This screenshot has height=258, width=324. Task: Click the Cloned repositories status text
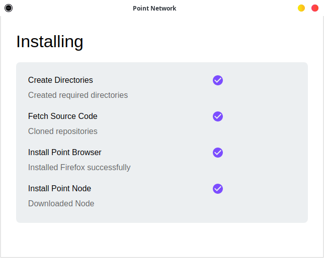coord(62,132)
